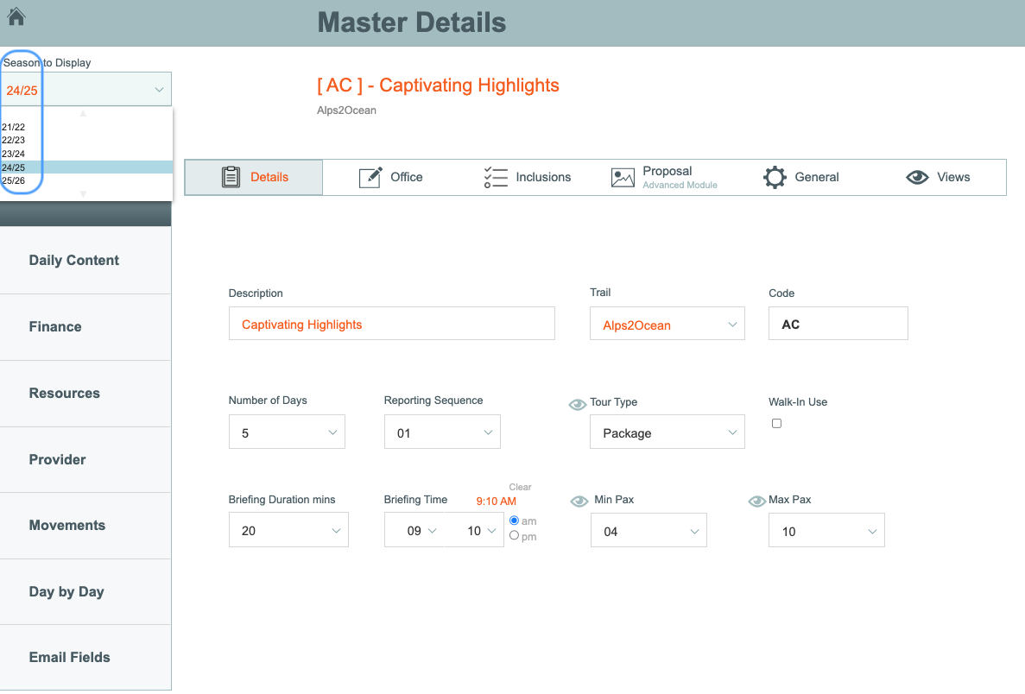Open the Number of Days dropdown
Image resolution: width=1025 pixels, height=694 pixels.
pyautogui.click(x=287, y=432)
